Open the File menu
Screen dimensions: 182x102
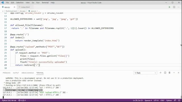(x=7, y=3)
